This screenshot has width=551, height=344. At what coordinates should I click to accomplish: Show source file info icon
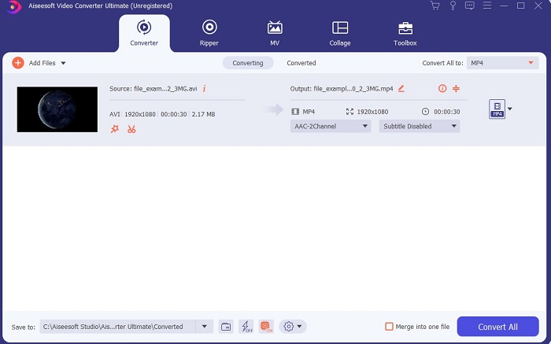coord(204,88)
